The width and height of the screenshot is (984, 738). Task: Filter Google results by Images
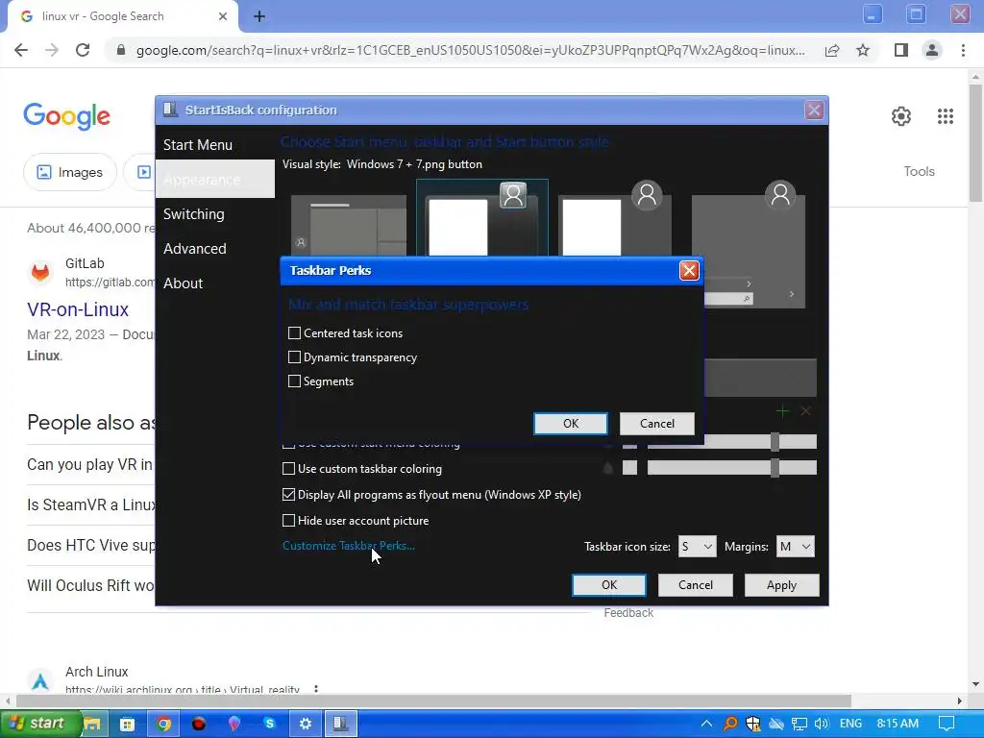[69, 172]
